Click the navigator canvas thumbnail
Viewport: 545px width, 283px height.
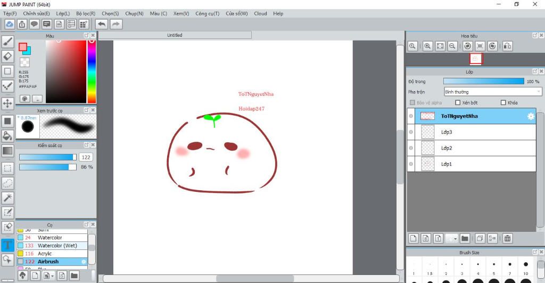point(476,59)
